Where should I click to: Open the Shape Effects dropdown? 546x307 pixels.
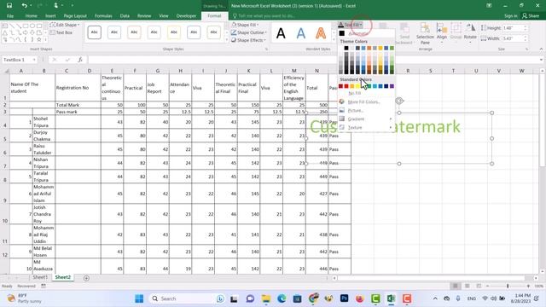coord(248,40)
